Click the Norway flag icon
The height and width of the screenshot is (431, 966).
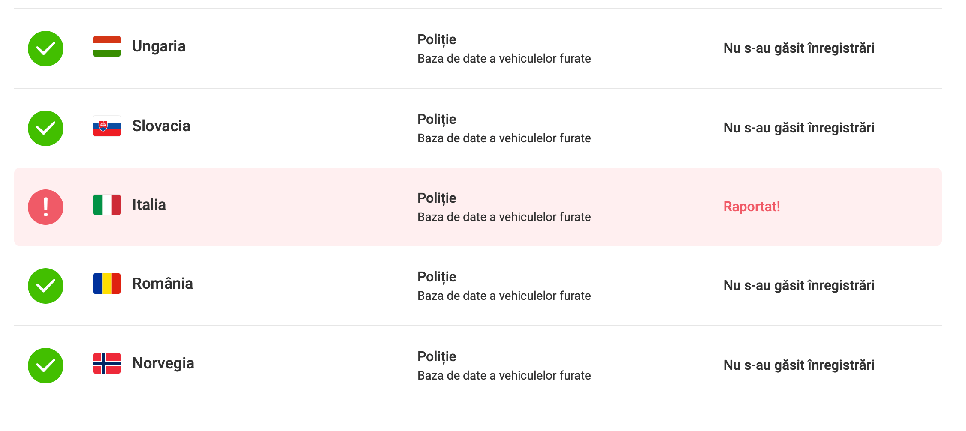(106, 363)
